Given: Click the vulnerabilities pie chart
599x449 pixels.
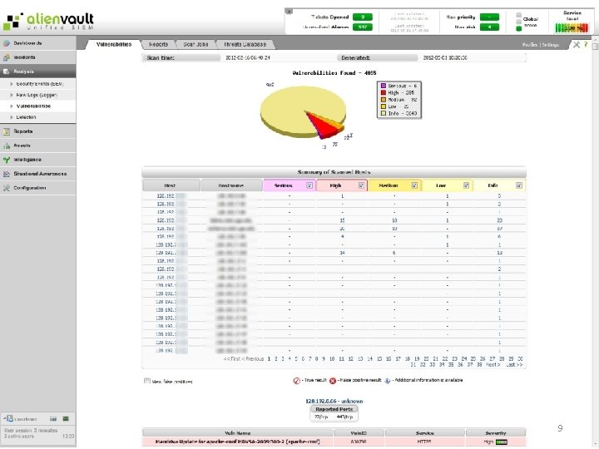Looking at the screenshot, I should (x=304, y=112).
